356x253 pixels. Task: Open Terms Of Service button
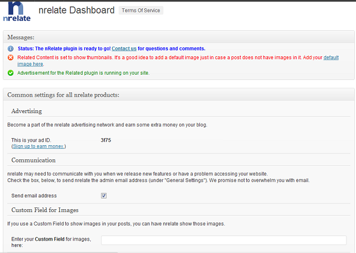(141, 11)
